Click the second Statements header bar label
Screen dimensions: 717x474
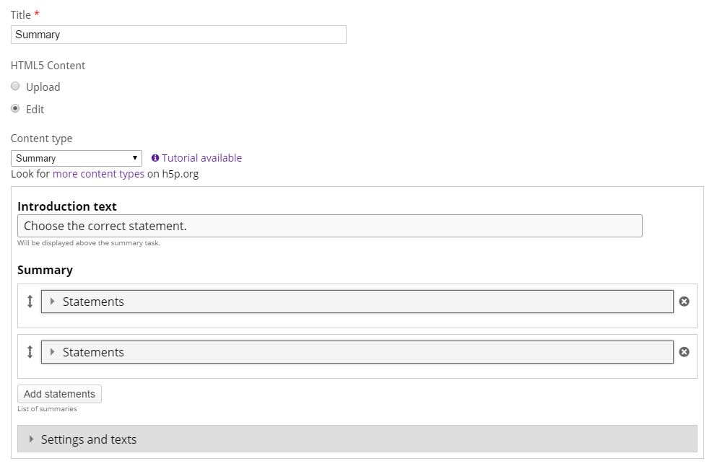(x=93, y=352)
